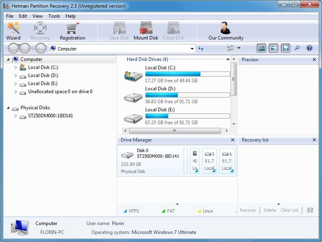This screenshot has width=322, height=242.
Task: Click the Recover button
Action: coord(248,210)
